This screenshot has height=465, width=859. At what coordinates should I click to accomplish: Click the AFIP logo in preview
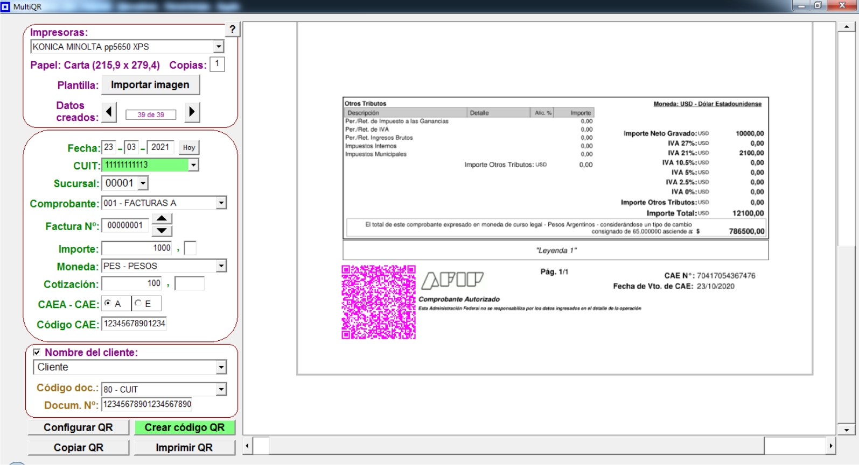[452, 280]
